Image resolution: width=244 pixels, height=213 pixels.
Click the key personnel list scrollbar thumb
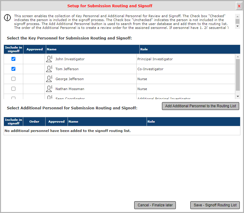(x=238, y=75)
